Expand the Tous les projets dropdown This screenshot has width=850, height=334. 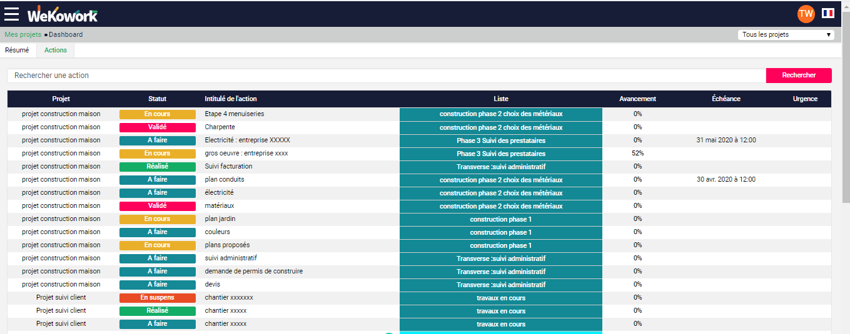tap(786, 35)
